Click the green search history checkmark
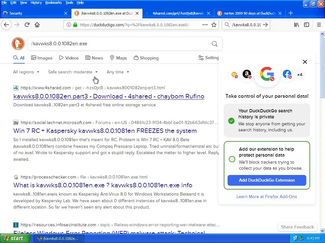The height and width of the screenshot is (243, 325). [x=231, y=121]
